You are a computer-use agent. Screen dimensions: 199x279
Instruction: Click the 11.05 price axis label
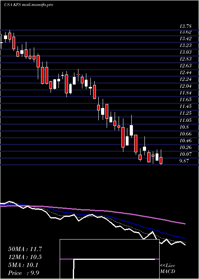[x=185, y=120]
